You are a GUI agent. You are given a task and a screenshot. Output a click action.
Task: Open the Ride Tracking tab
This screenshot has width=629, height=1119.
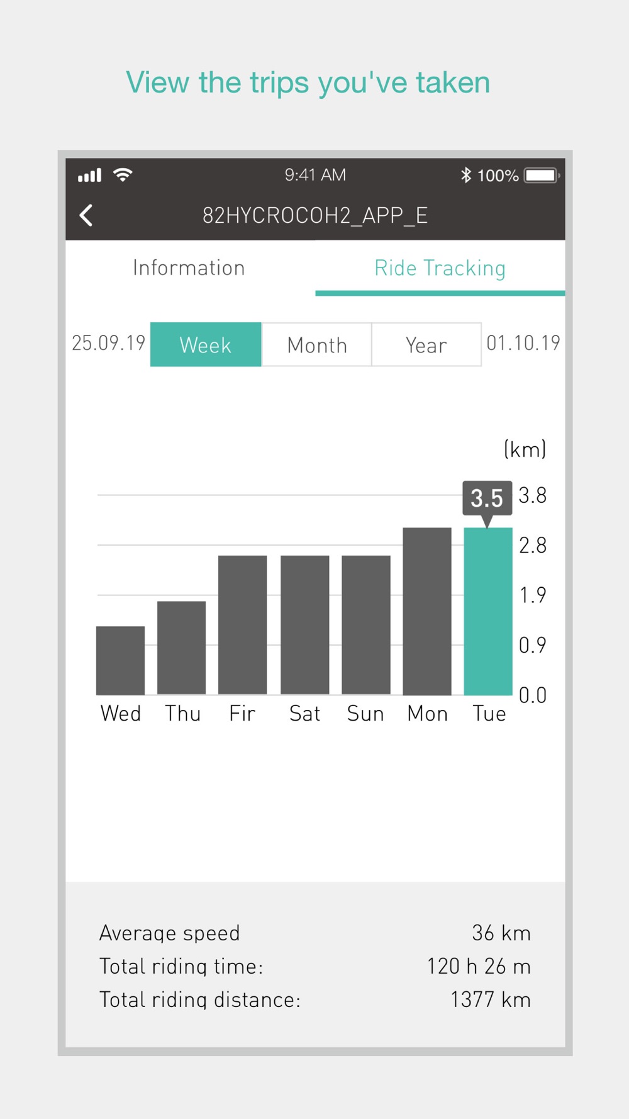click(440, 268)
